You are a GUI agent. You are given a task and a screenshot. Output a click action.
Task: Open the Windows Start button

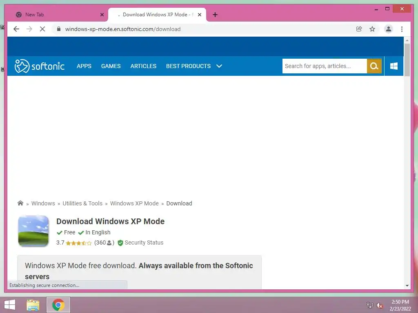click(10, 305)
